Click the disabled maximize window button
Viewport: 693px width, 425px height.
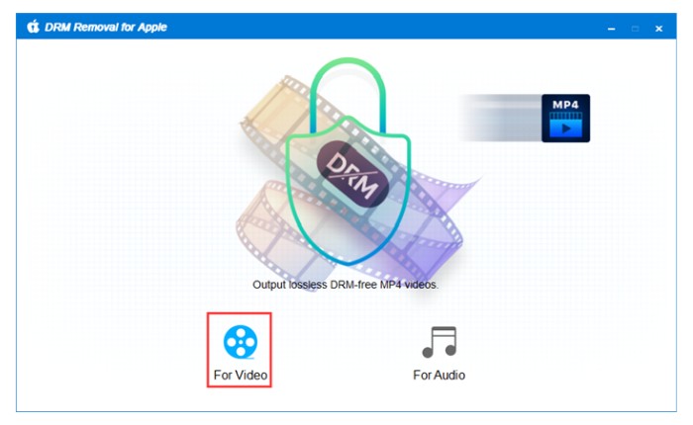point(636,29)
